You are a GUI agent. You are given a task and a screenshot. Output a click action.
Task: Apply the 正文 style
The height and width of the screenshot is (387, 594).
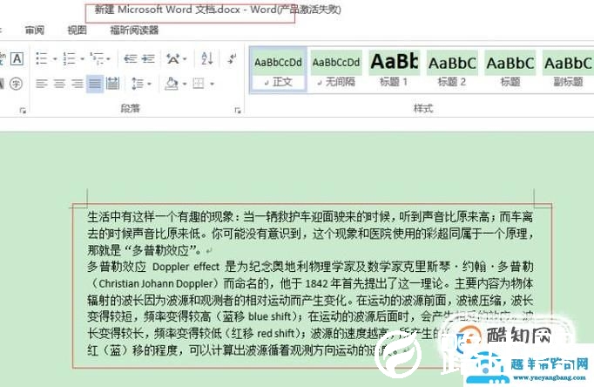coord(278,70)
